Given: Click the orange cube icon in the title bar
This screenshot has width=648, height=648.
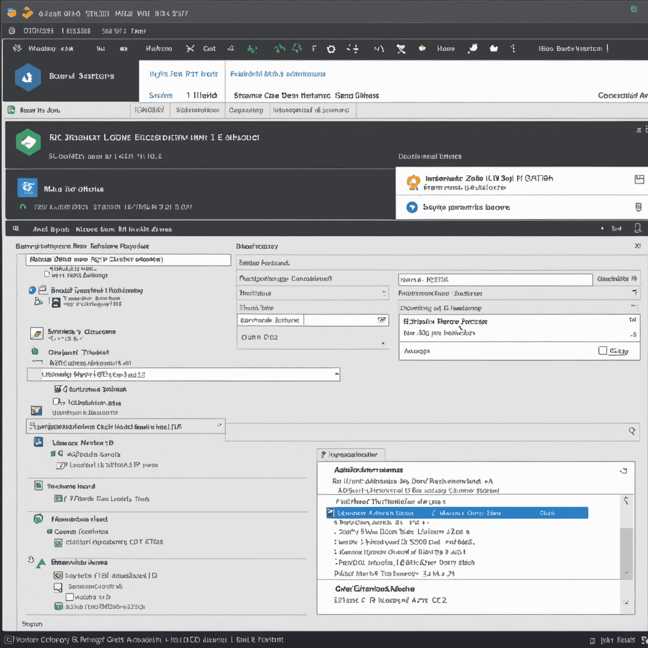Looking at the screenshot, I should [12, 13].
